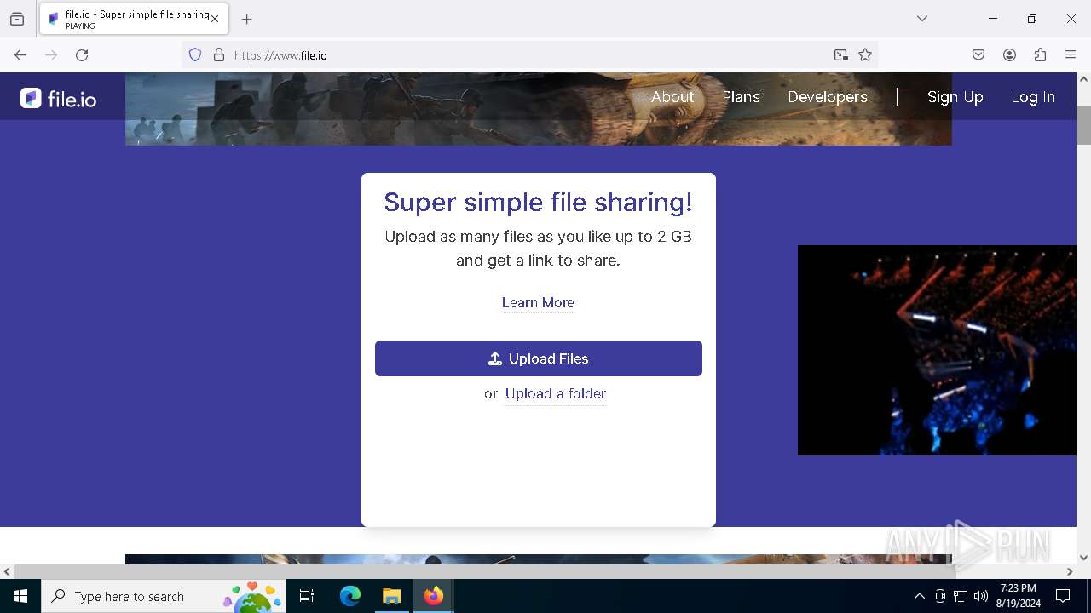1091x613 pixels.
Task: Open the Developers page
Action: point(828,97)
